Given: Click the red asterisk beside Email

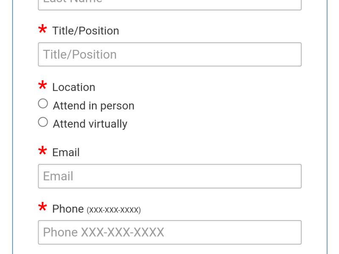Looking at the screenshot, I should 42,151.
